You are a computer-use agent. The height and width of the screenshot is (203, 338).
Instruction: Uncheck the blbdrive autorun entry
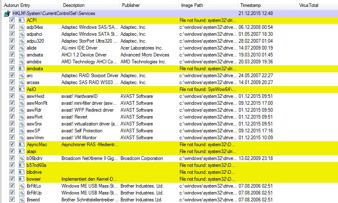click(12, 172)
